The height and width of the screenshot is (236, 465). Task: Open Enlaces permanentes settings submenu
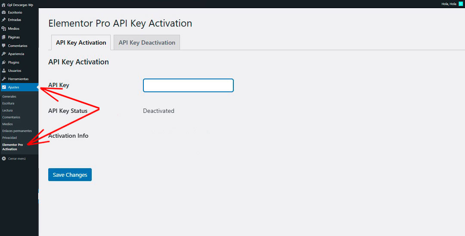click(17, 131)
